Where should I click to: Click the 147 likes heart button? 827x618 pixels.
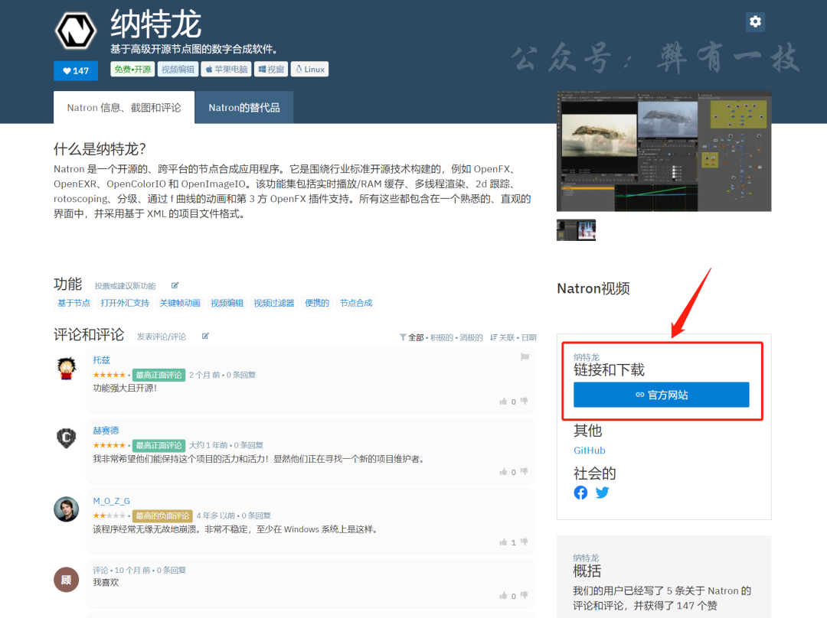coord(76,70)
